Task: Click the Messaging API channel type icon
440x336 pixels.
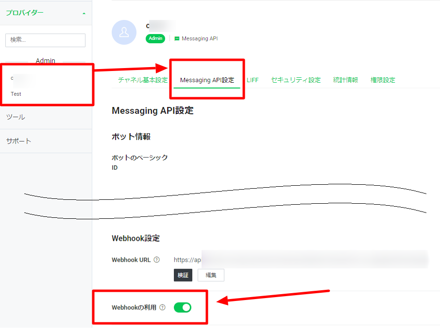Action: tap(177, 38)
